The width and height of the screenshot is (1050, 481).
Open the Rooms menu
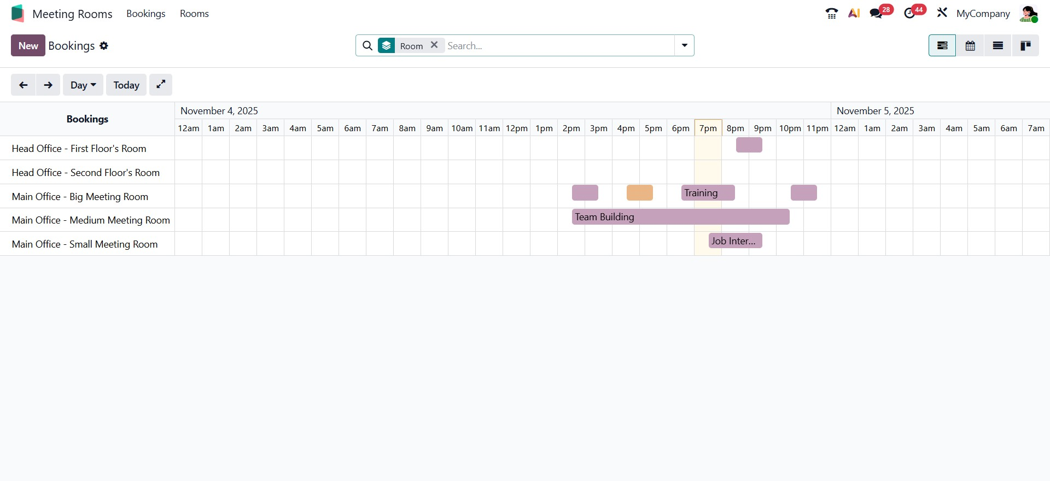coord(194,14)
